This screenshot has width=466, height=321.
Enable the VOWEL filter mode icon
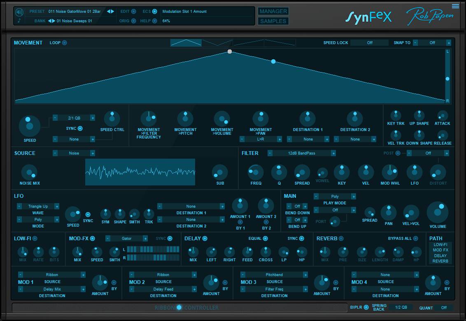point(322,174)
